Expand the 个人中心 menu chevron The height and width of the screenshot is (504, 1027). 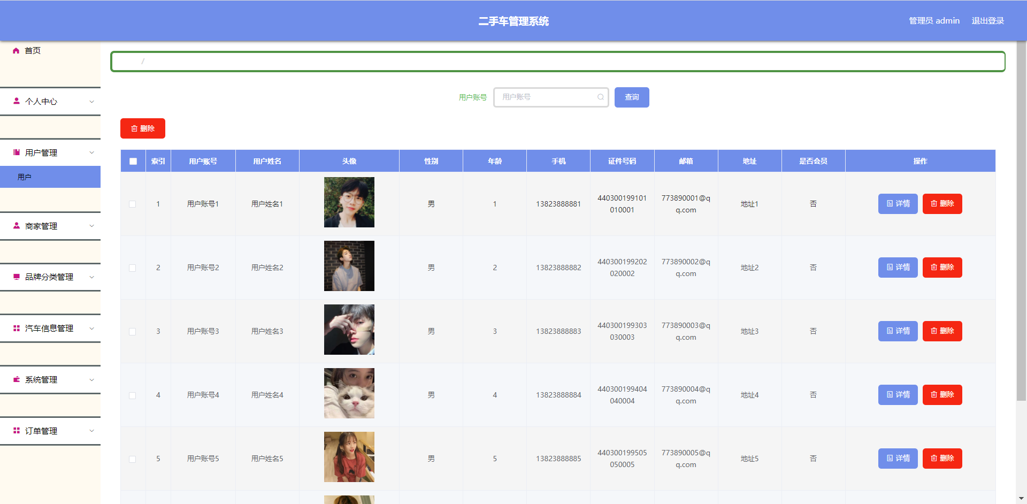click(91, 102)
